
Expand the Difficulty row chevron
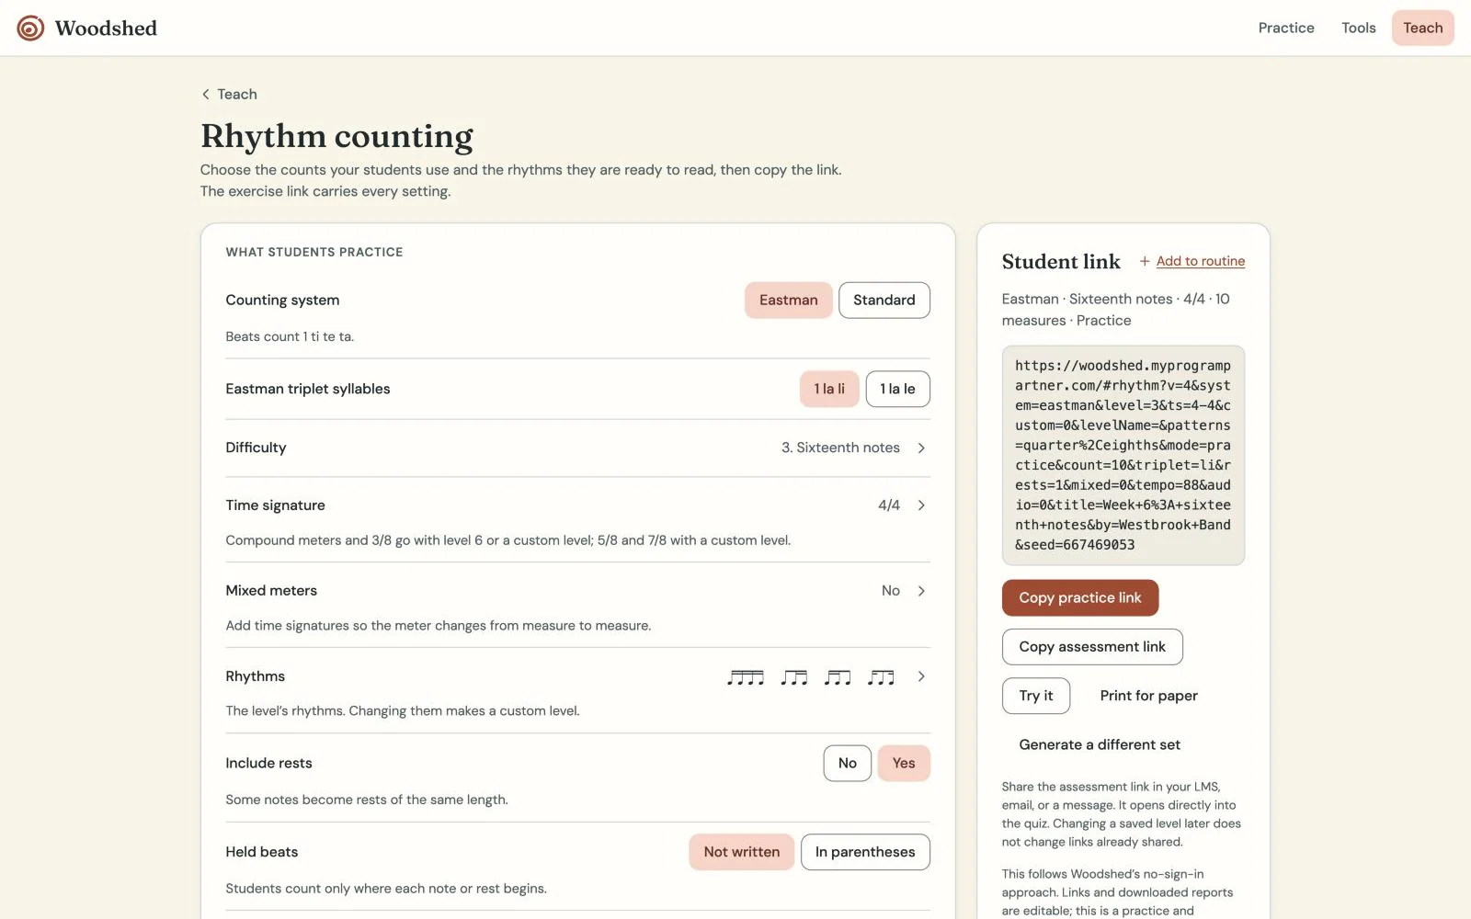921,448
